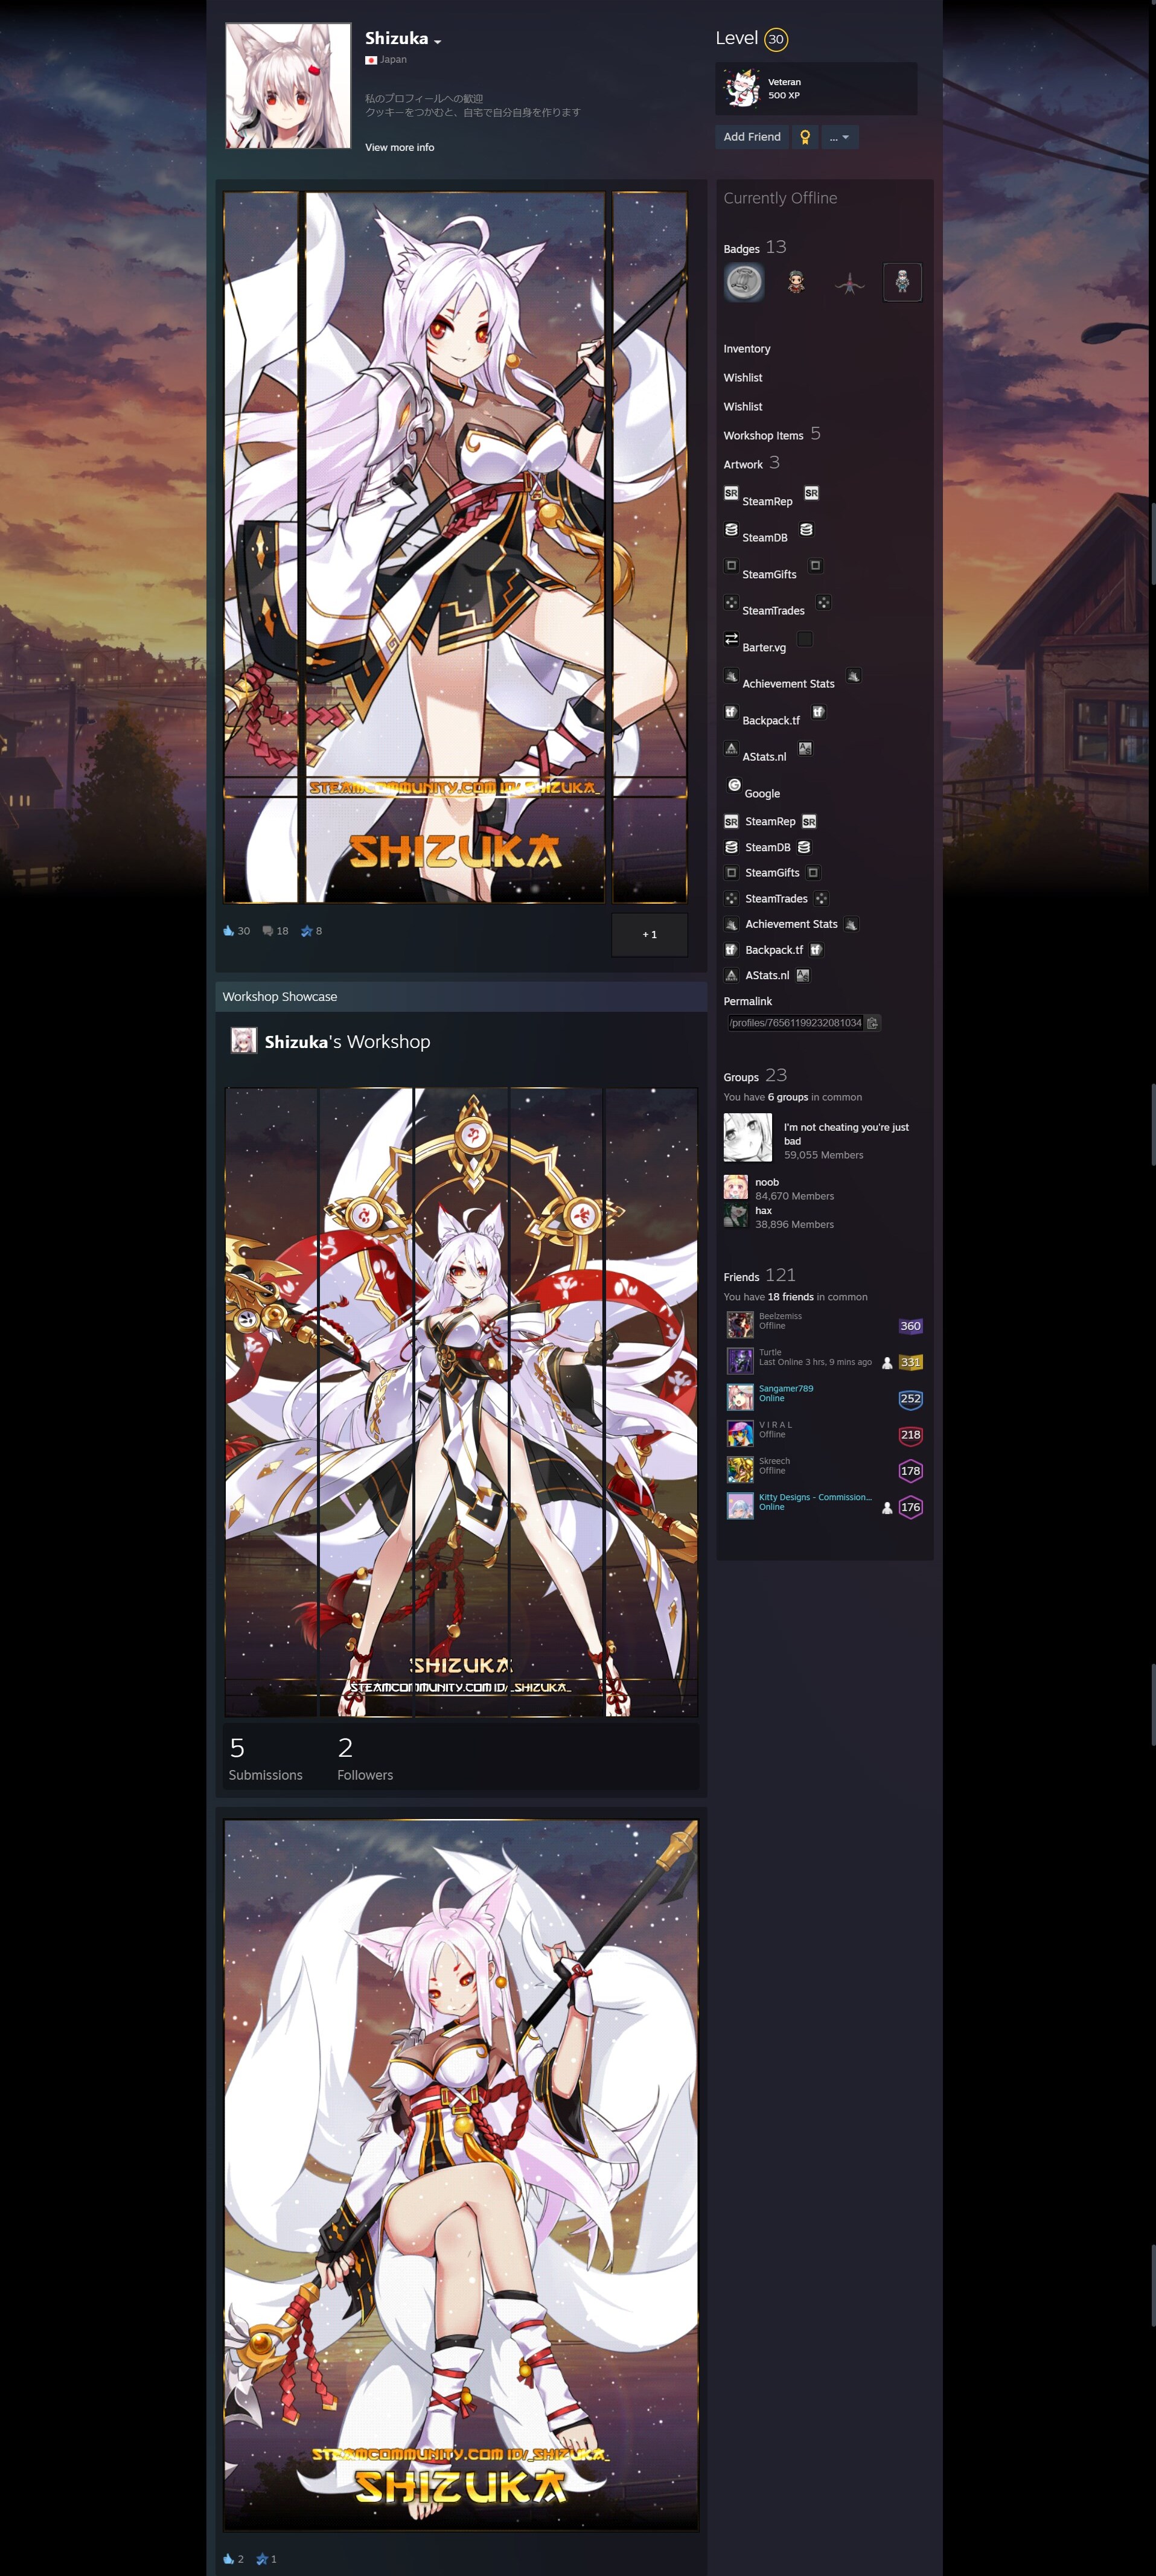Click the mutual friend icon beside Kitty Designs
1156x2576 pixels.
pos(887,1508)
